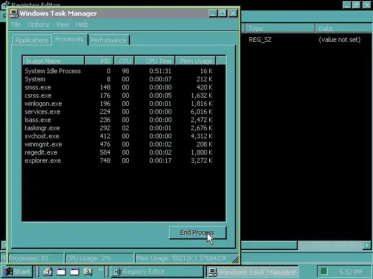Click Type column header in Registry Editor
Viewport: 373px width, 279px height.
280,28
